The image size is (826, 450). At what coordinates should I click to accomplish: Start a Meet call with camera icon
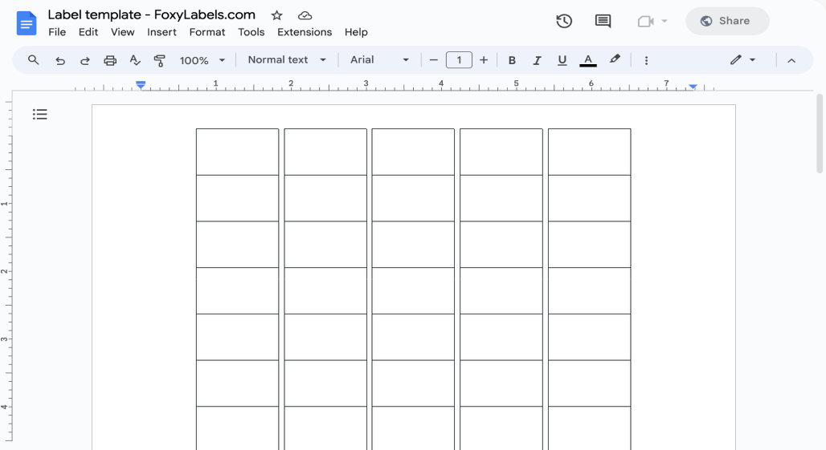(645, 21)
